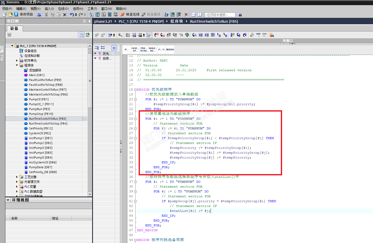Collapse the PLC_1 tree node
Viewport: 373px width, 243px height.
(x=12, y=46)
